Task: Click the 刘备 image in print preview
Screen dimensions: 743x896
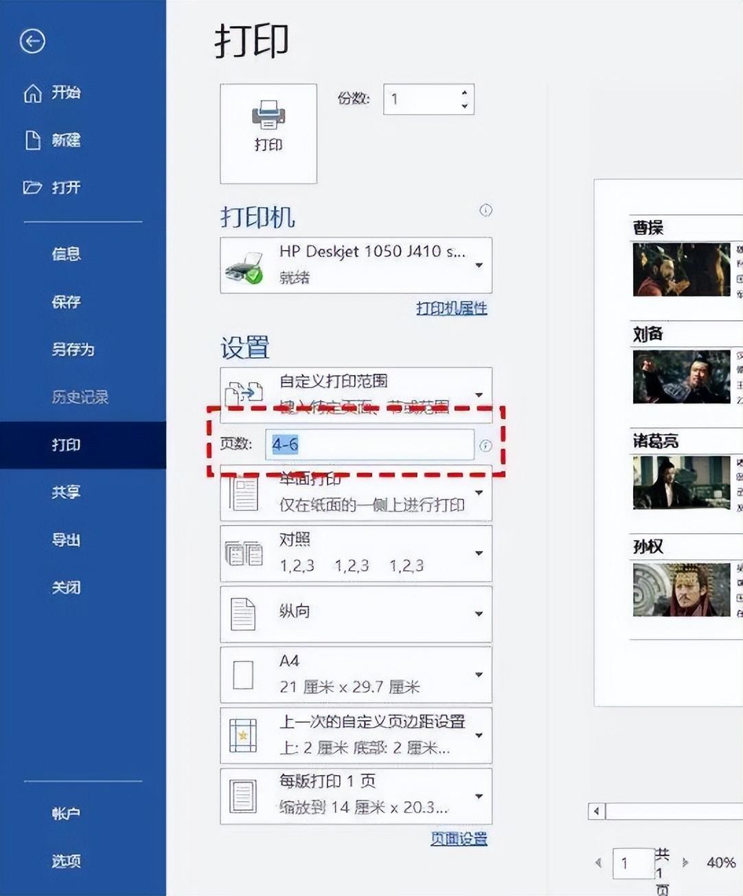Action: point(681,376)
